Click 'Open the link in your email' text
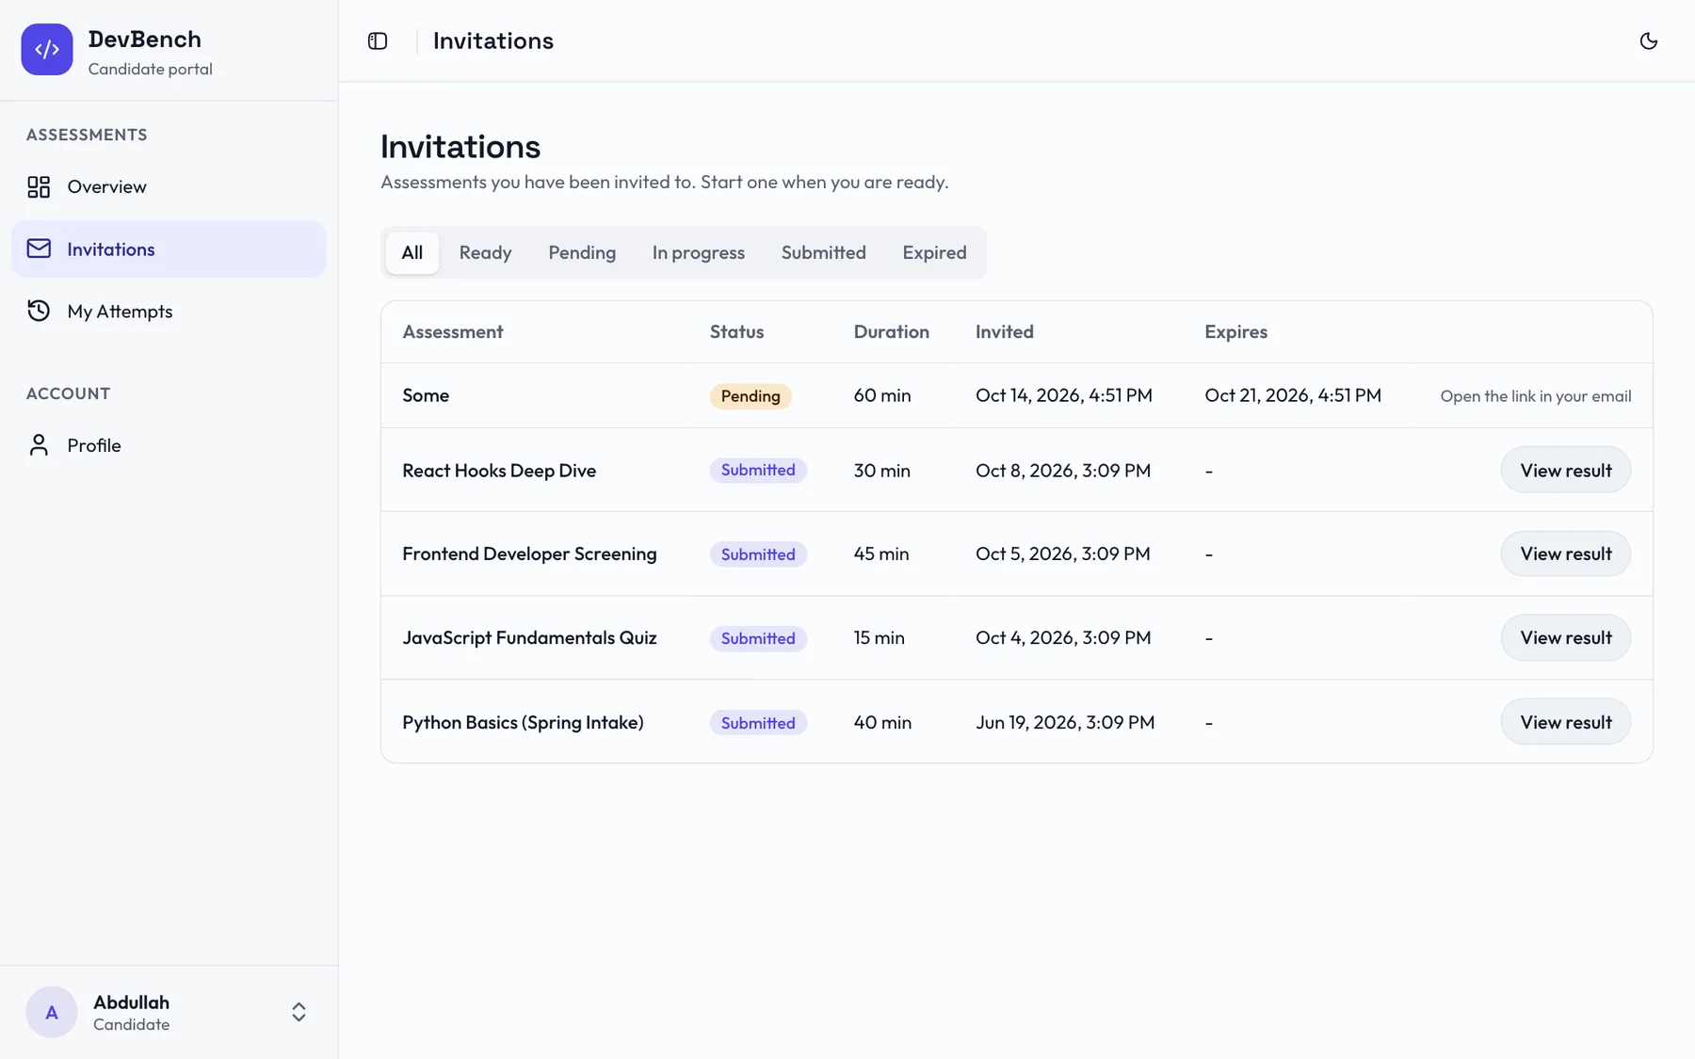The width and height of the screenshot is (1695, 1059). [x=1536, y=396]
